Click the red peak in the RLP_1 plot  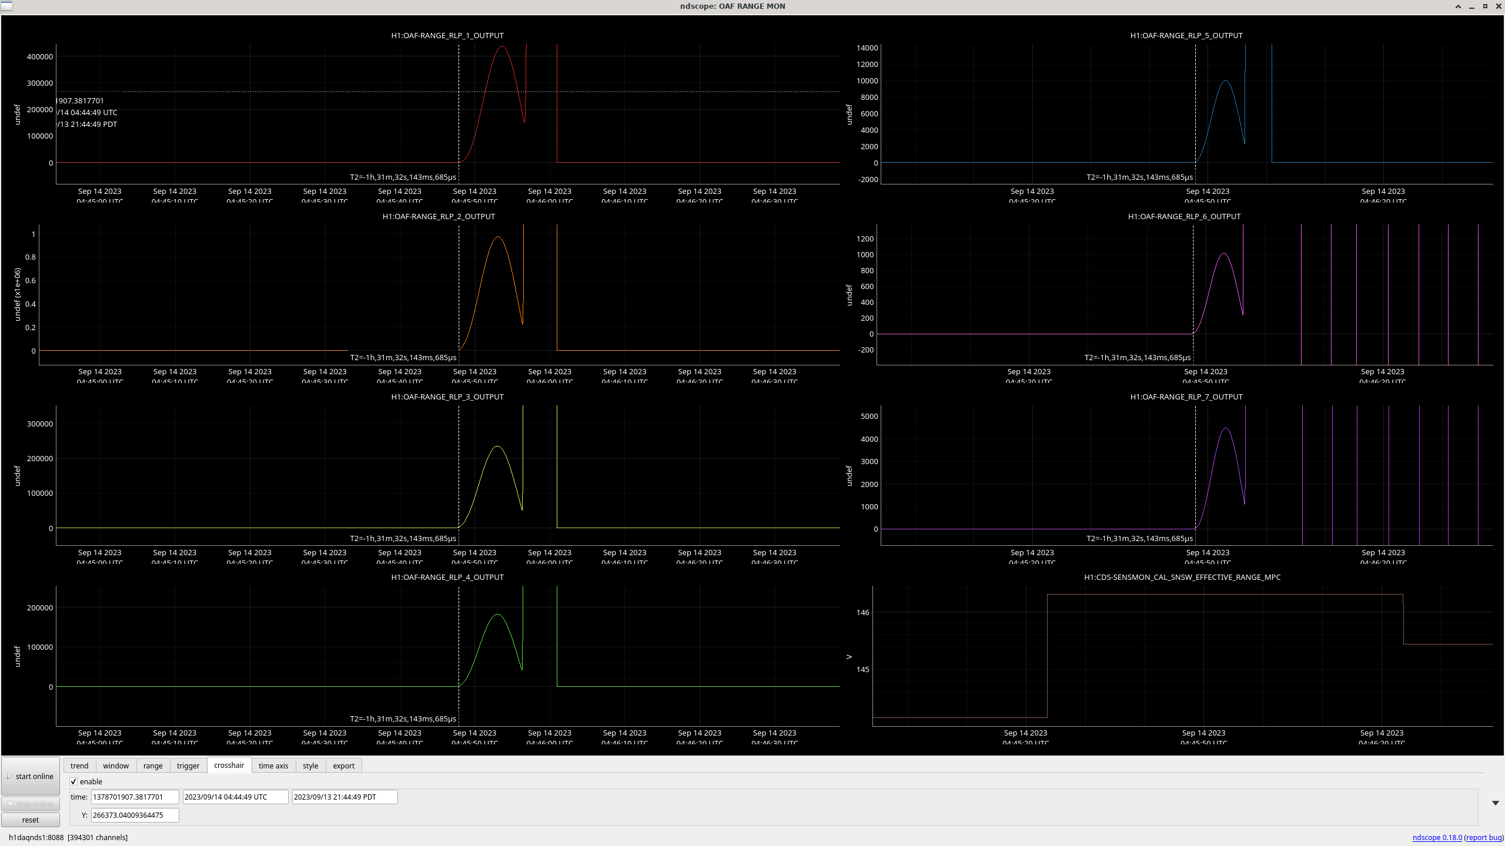click(501, 47)
